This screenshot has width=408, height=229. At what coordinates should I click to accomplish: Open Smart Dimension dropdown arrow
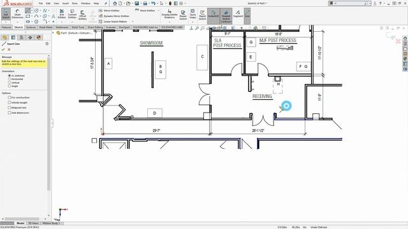pos(17,22)
